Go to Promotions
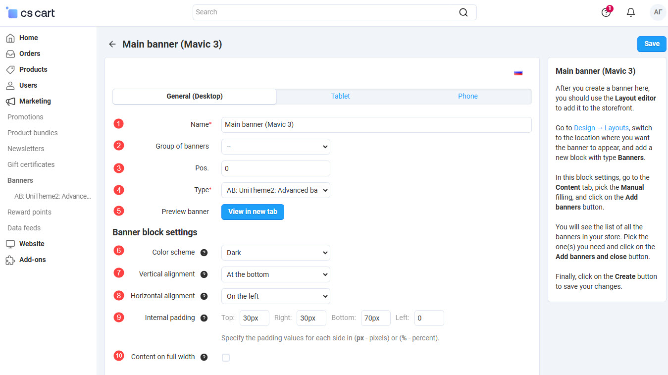This screenshot has height=375, width=668. (25, 117)
